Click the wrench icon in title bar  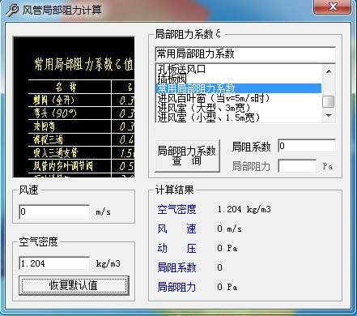12,11
